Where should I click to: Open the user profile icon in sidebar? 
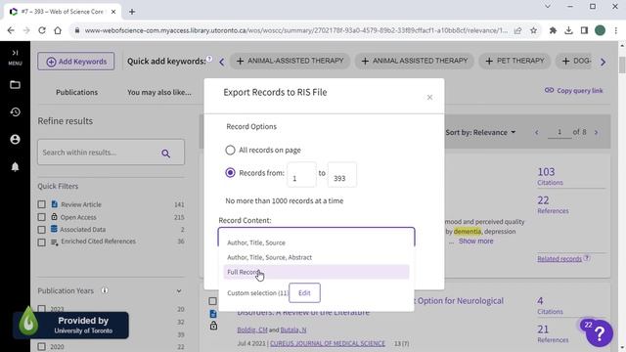pyautogui.click(x=15, y=139)
